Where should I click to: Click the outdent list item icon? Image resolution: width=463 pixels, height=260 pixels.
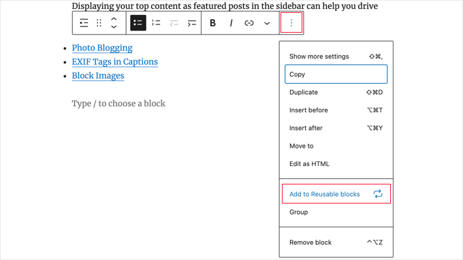[x=174, y=23]
